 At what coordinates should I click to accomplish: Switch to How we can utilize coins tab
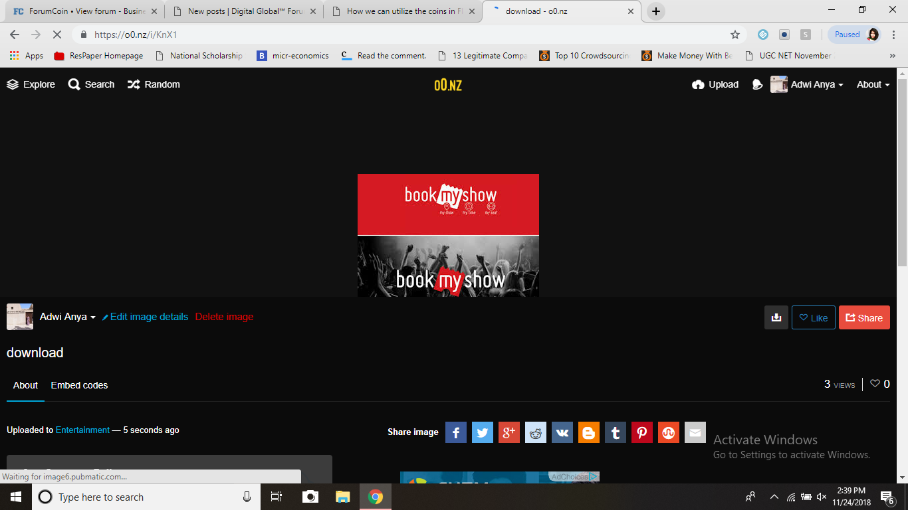click(402, 11)
